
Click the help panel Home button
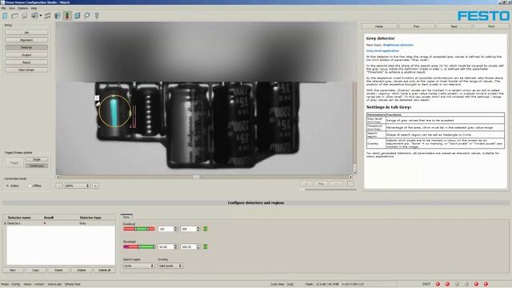coord(379,26)
